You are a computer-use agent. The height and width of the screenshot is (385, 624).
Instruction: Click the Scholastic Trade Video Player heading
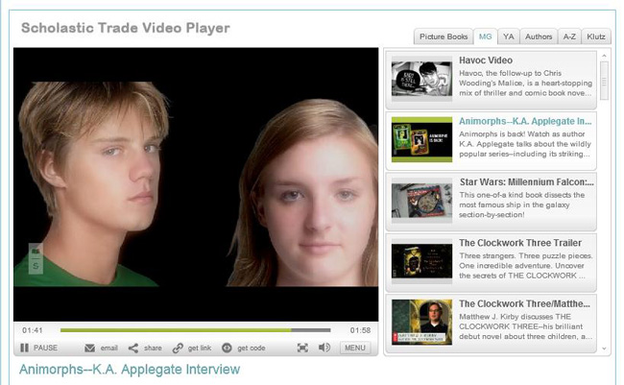click(x=126, y=28)
